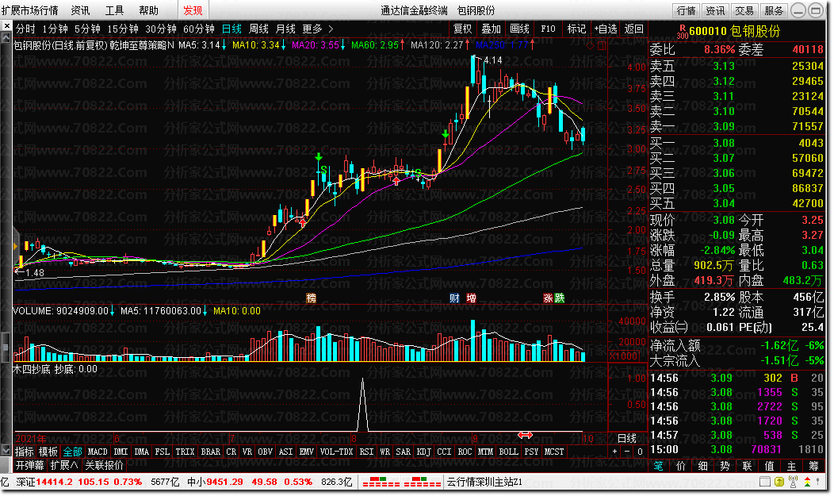Click the 行情 button at top right
This screenshot has width=834, height=496.
(686, 10)
